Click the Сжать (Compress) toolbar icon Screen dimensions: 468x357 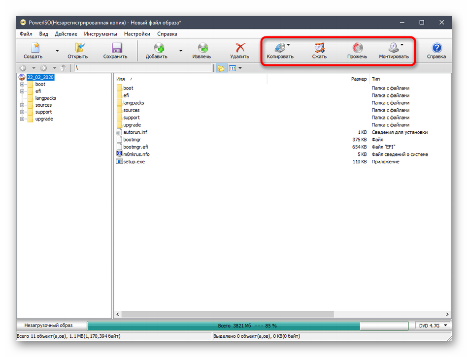319,51
